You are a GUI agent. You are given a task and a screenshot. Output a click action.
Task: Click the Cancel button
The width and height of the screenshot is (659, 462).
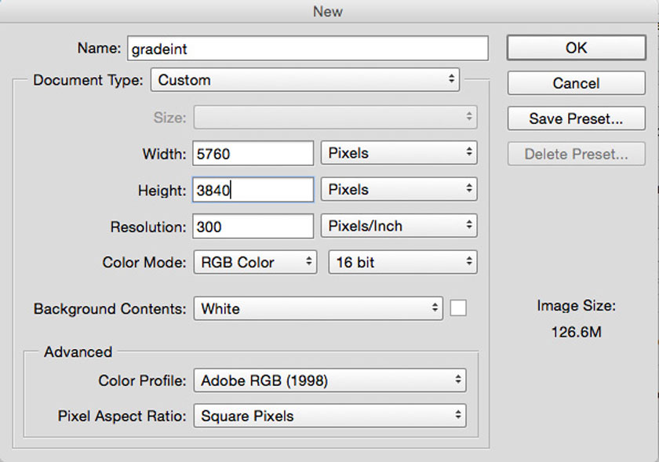point(576,83)
